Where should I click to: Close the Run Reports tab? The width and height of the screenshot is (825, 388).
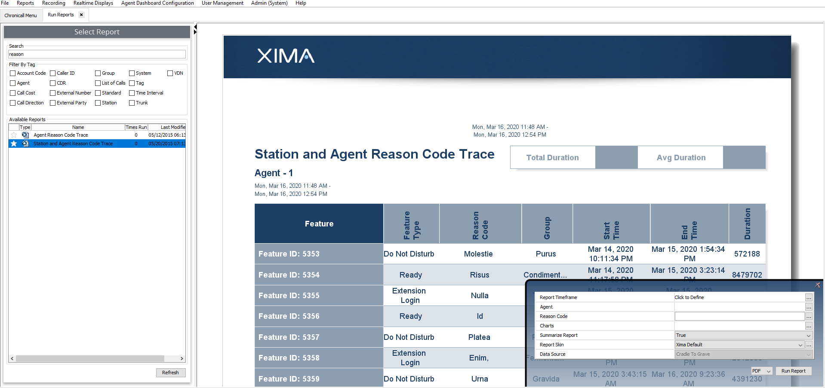point(81,15)
